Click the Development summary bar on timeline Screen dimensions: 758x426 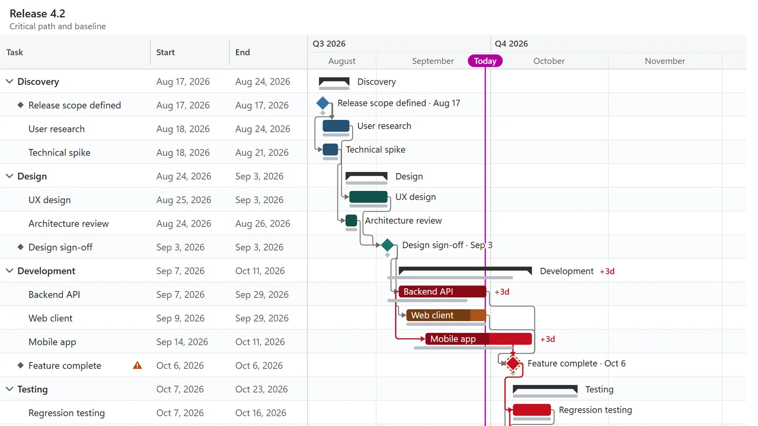click(465, 271)
